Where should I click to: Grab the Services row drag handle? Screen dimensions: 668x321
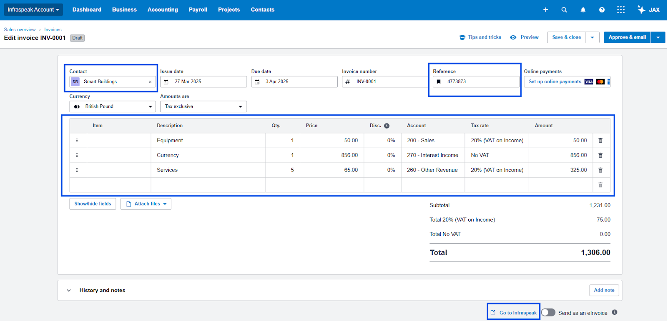pyautogui.click(x=77, y=170)
